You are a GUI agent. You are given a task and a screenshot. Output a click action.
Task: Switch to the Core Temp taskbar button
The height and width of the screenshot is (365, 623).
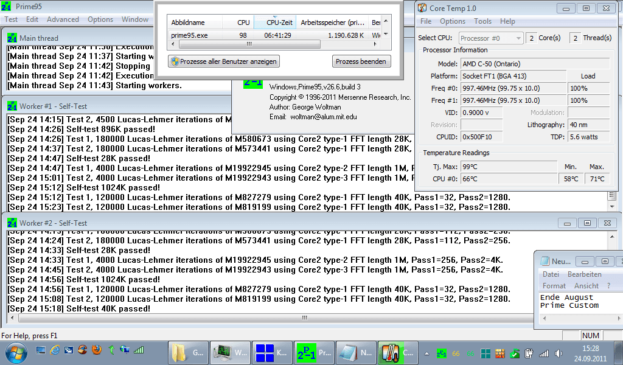point(398,353)
